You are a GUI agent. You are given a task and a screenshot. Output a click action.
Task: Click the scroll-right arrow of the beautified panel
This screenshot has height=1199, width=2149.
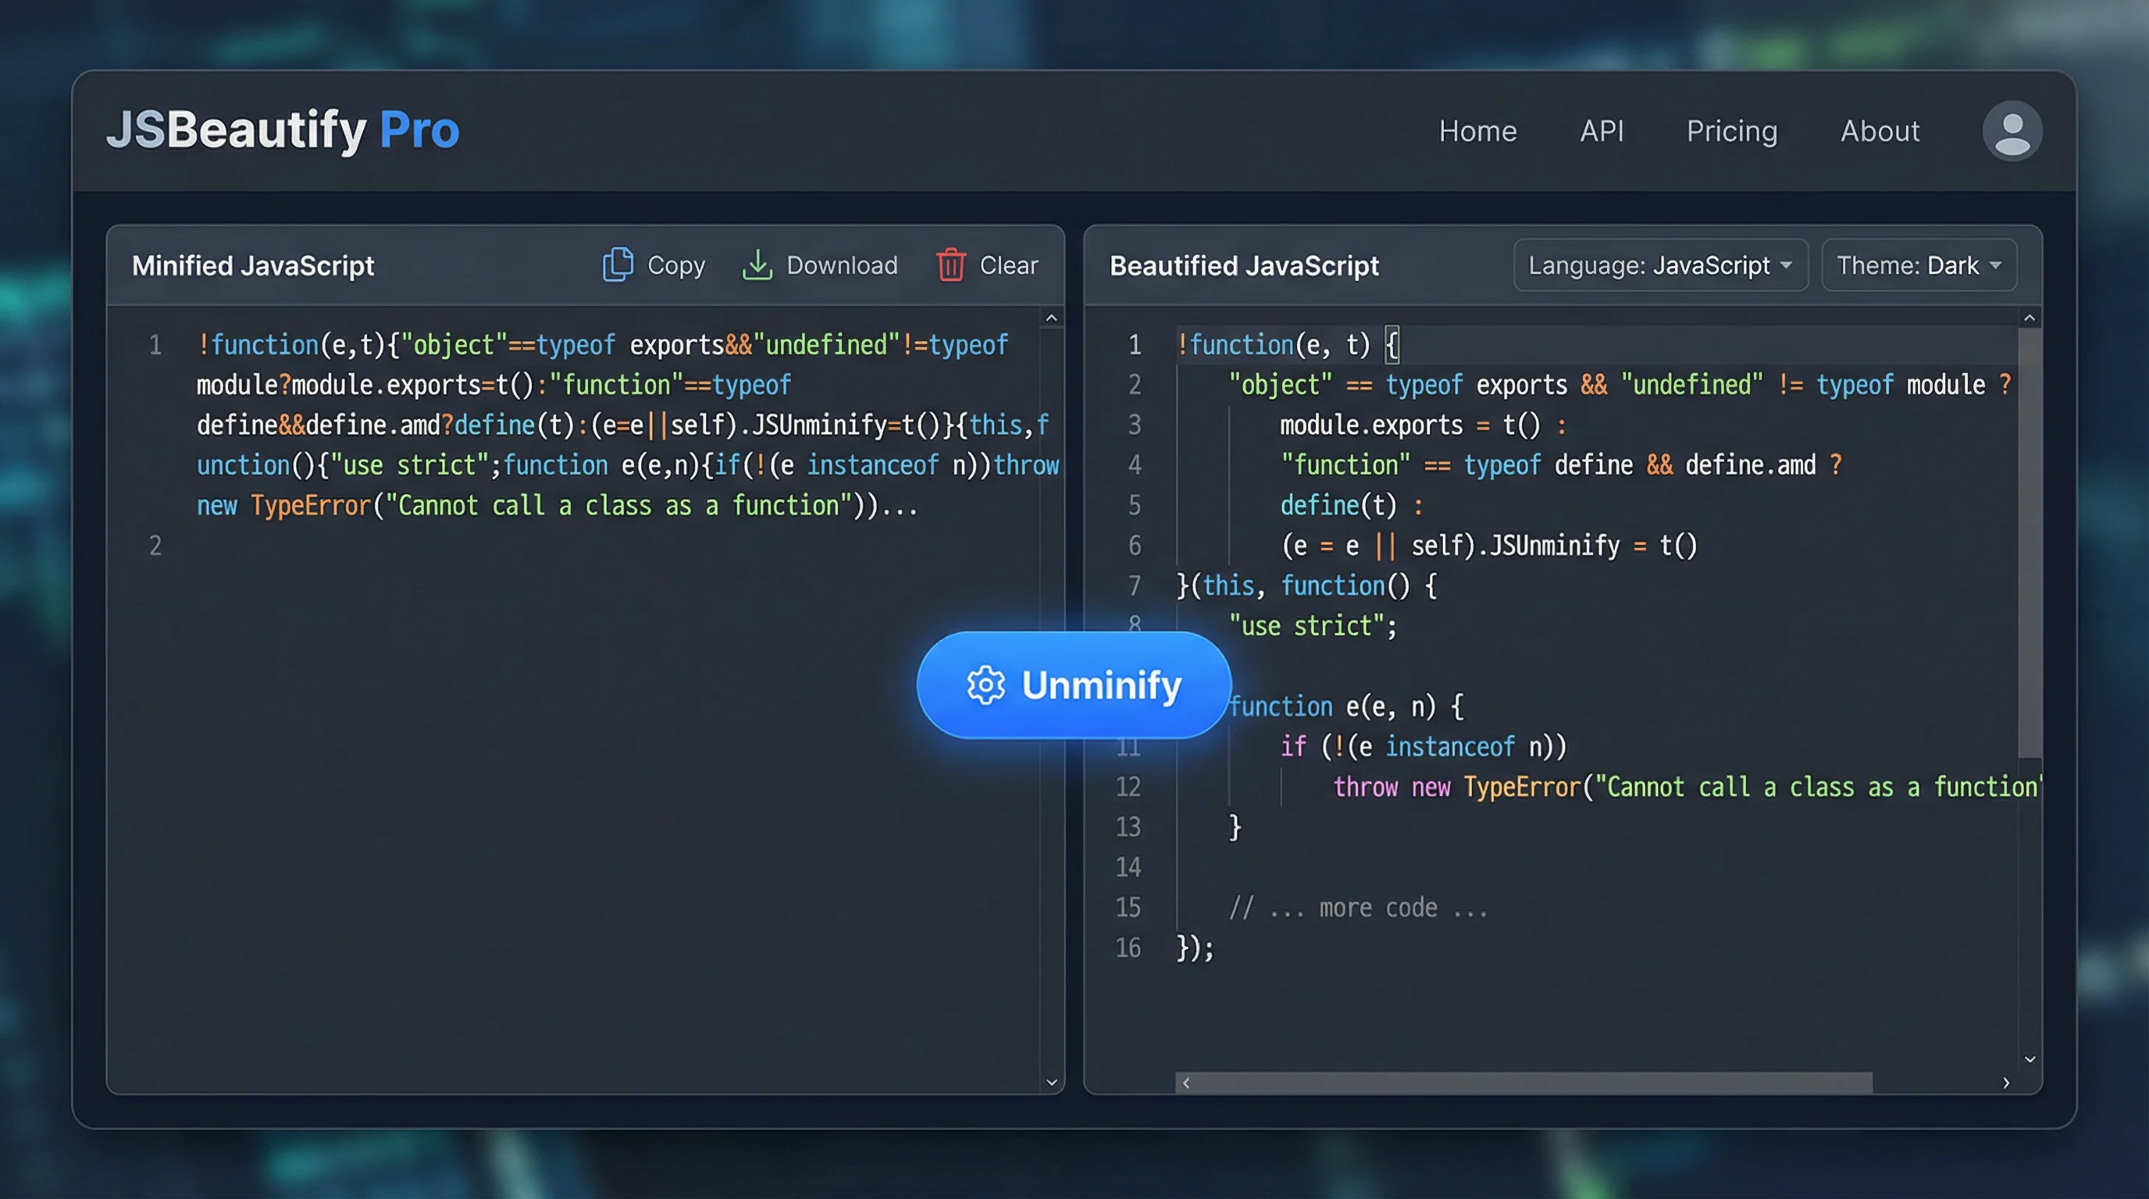2007,1083
